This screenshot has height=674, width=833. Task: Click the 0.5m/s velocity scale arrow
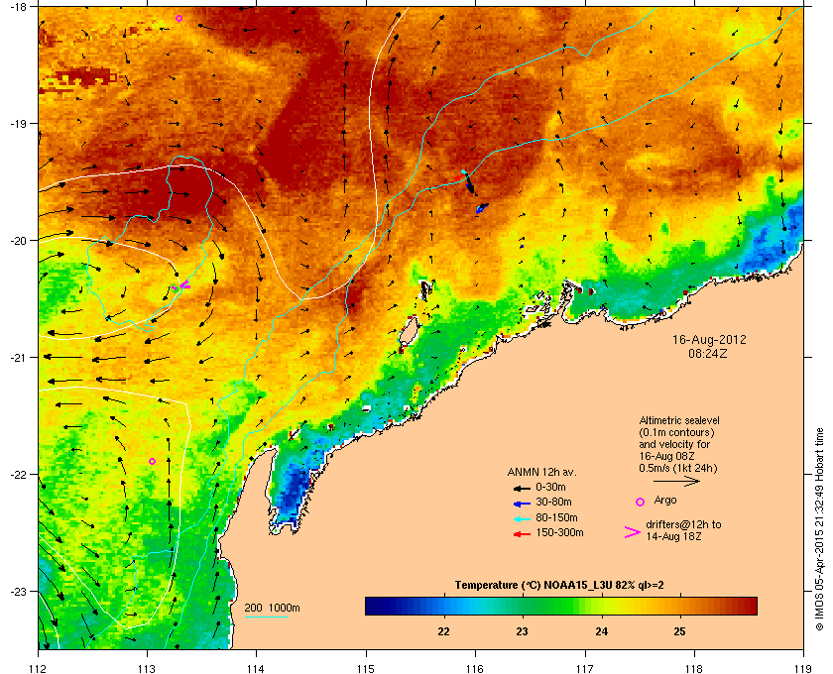point(676,481)
